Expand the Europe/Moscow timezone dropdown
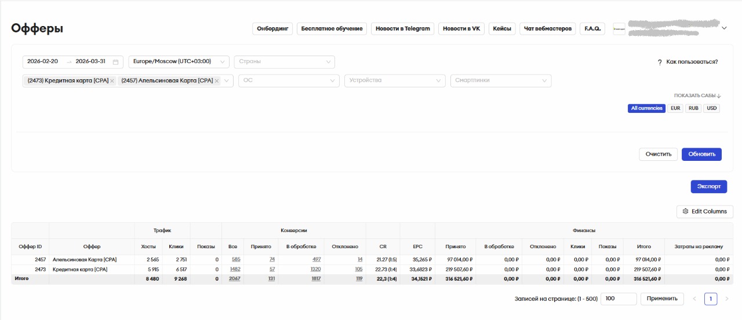 click(179, 62)
